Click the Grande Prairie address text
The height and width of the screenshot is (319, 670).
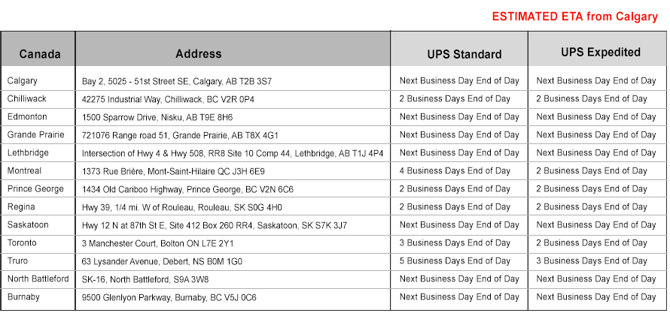click(180, 135)
